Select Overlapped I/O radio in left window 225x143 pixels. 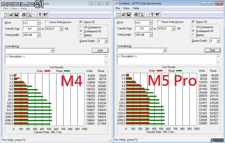[x=81, y=31]
